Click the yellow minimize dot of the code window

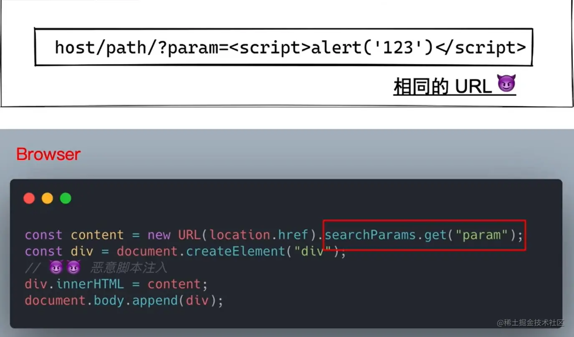point(48,199)
